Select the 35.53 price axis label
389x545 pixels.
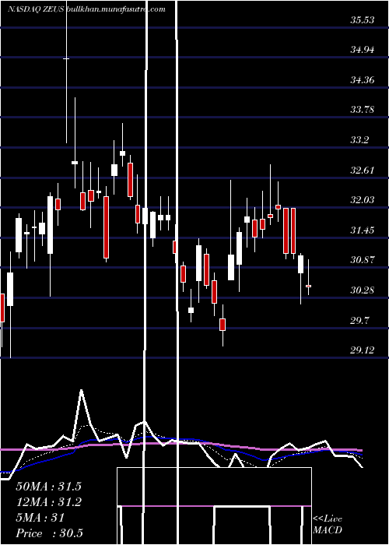click(x=363, y=20)
